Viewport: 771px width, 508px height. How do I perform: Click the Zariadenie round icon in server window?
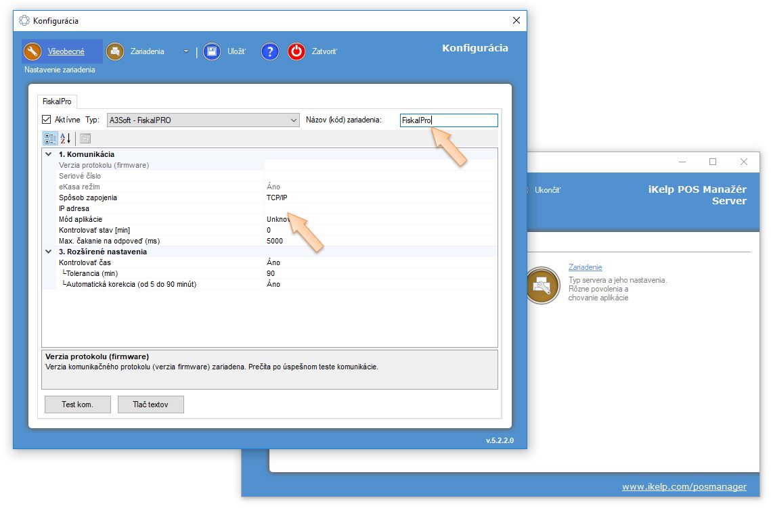[x=543, y=285]
